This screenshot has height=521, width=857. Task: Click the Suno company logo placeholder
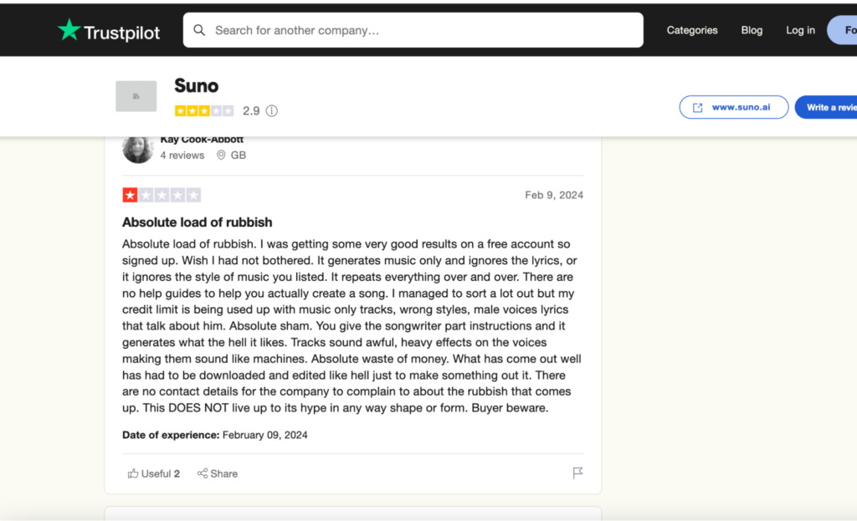coord(136,96)
